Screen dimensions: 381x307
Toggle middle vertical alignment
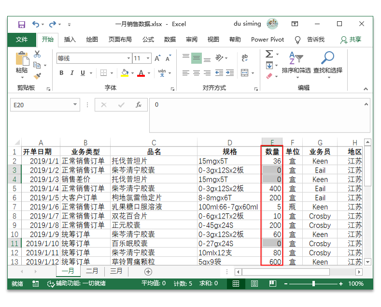point(197,58)
